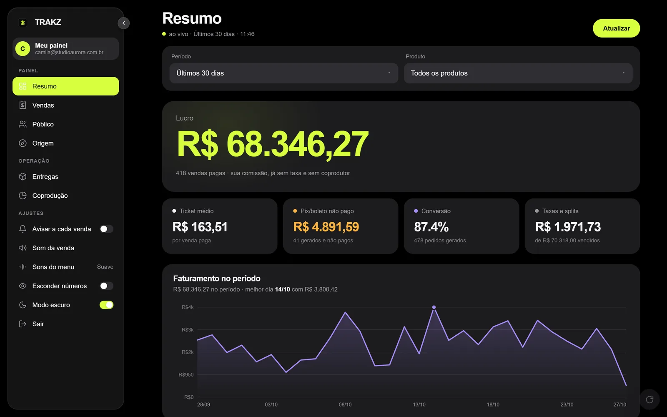The image size is (667, 417).
Task: Open Origem via its compass icon
Action: (23, 143)
